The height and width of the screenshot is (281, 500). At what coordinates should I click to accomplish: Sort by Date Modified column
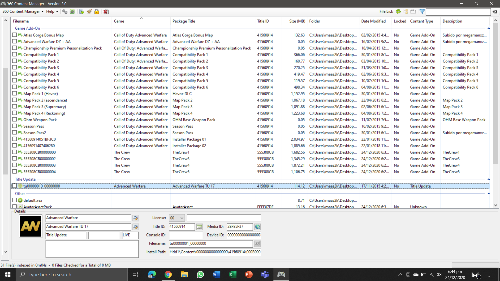375,21
